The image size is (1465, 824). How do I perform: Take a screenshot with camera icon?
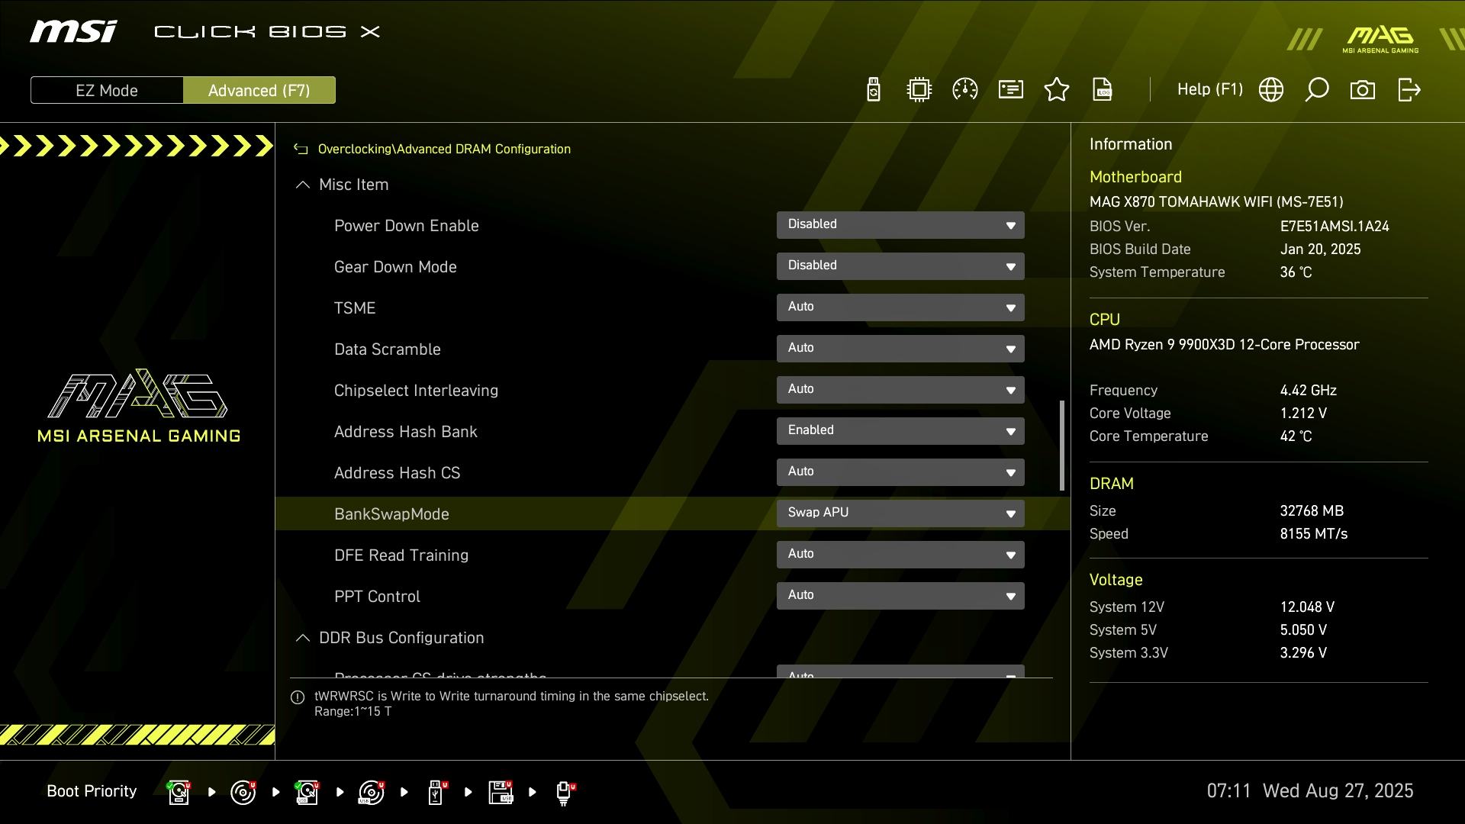1363,90
